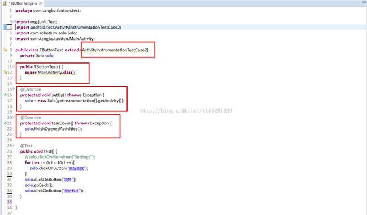Click the '@Override' annotation on line 15
The width and height of the screenshot is (367, 215).
point(30,89)
